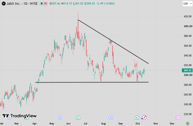Screen dimensions: 193x126
Task: Click the Apr label on time axis
Action: [35, 124]
